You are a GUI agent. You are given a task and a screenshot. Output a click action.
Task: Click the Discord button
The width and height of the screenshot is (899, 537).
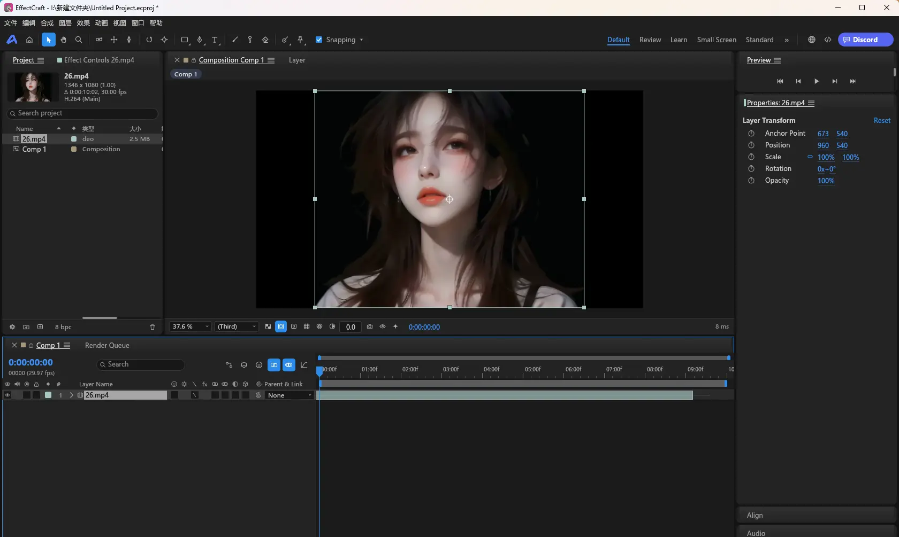(x=865, y=40)
